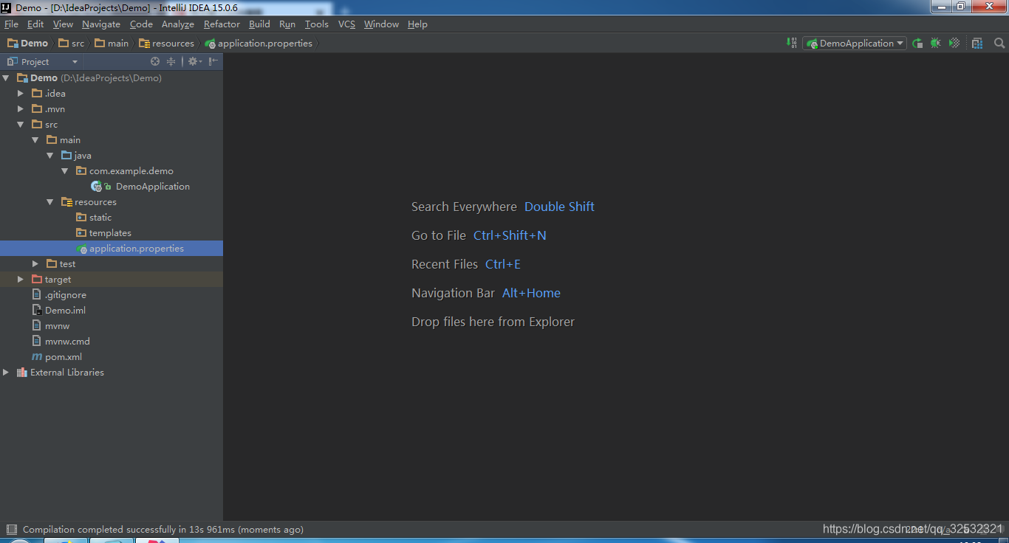Open the Analyze menu

tap(177, 24)
